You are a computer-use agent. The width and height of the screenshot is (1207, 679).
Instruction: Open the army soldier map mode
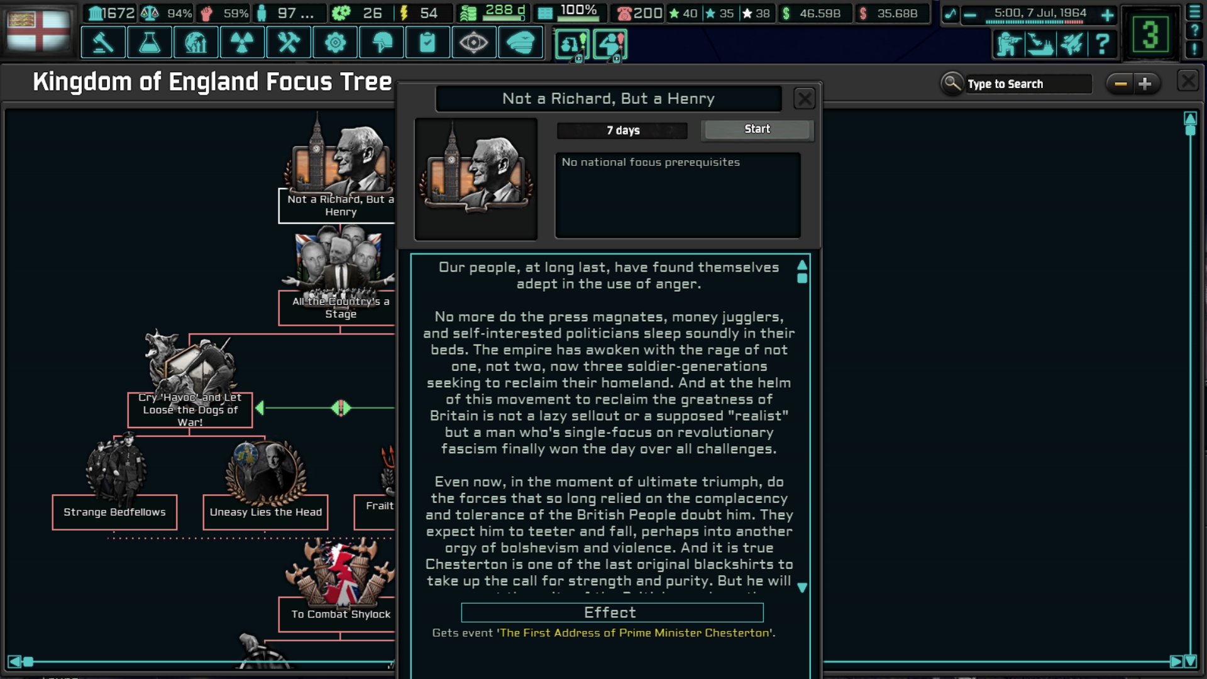tap(1008, 44)
